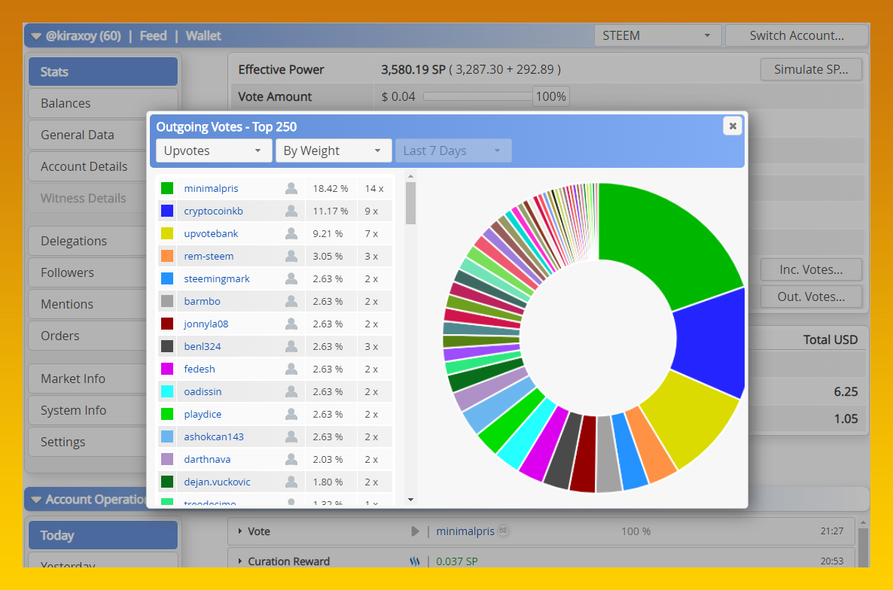This screenshot has height=590, width=893.
Task: Adjust the Vote Amount slider
Action: 477,96
